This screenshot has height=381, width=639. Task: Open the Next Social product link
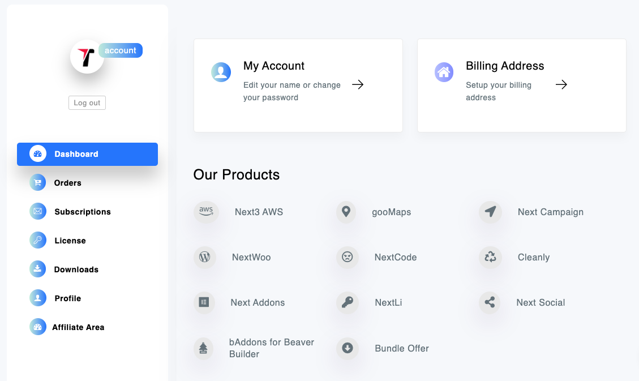[x=541, y=303]
